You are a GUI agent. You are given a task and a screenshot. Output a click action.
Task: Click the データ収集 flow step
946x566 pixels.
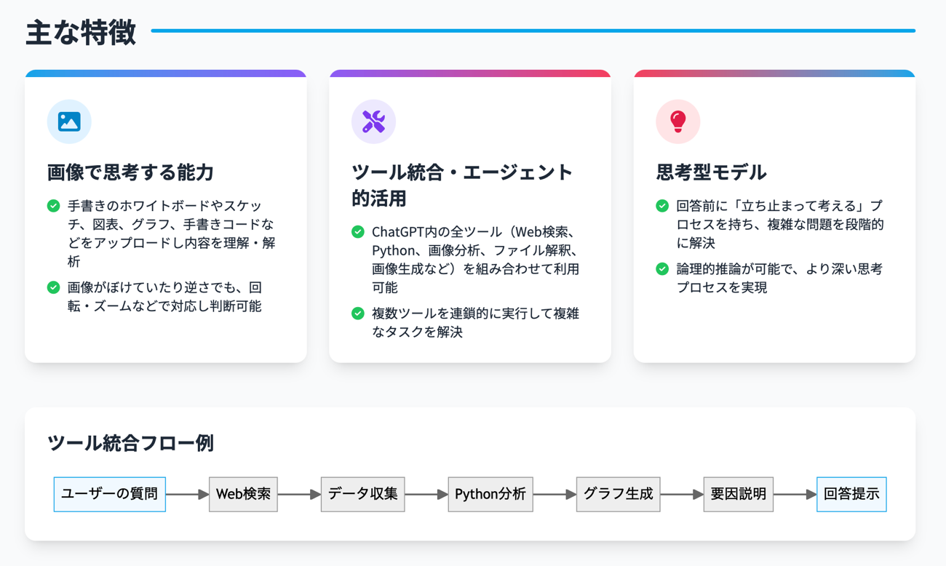pyautogui.click(x=362, y=495)
